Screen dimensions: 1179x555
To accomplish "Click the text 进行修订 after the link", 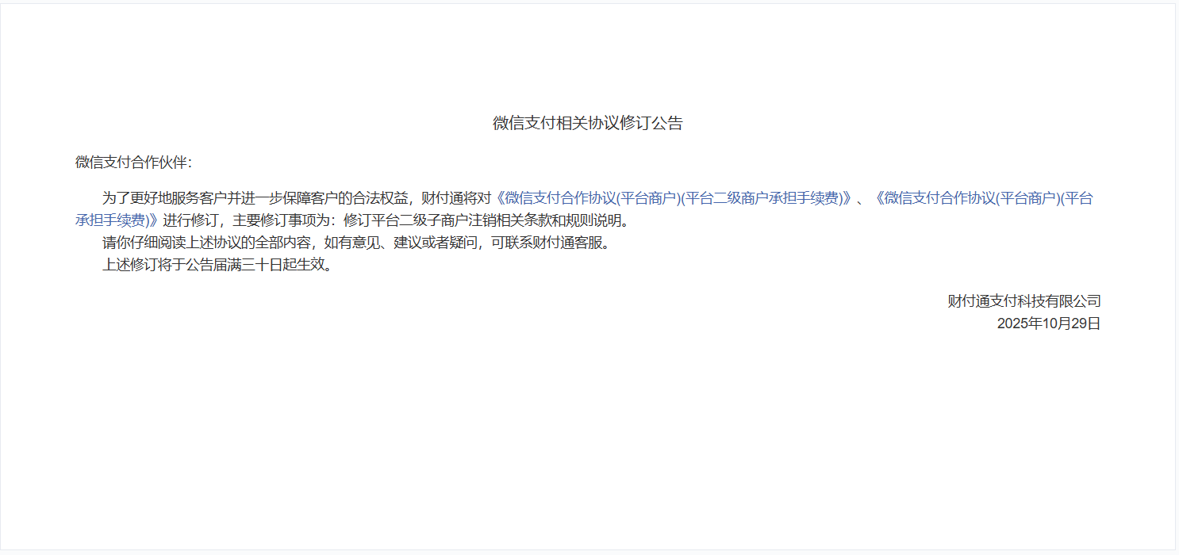I will click(x=190, y=220).
